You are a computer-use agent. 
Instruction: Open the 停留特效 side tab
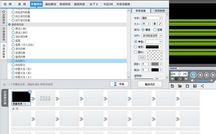pos(4,34)
